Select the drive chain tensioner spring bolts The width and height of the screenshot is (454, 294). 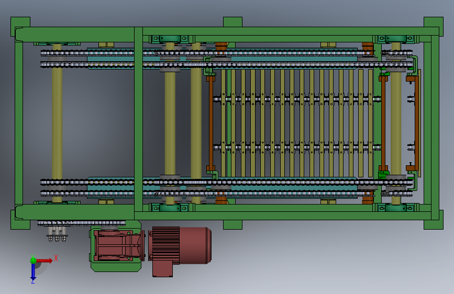point(57,233)
